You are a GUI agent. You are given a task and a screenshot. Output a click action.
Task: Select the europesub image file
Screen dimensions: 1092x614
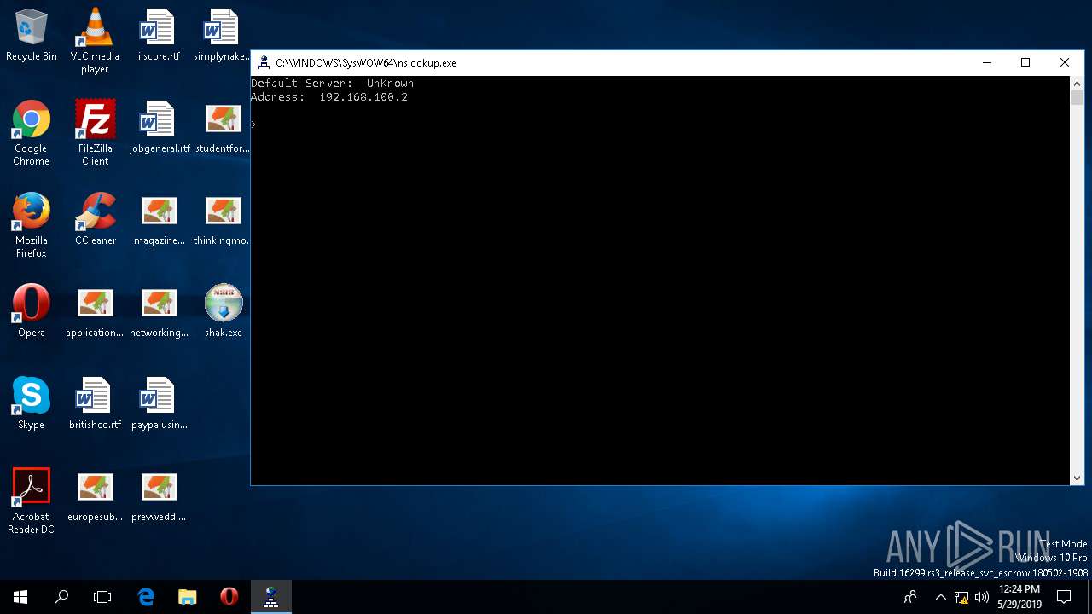[95, 496]
